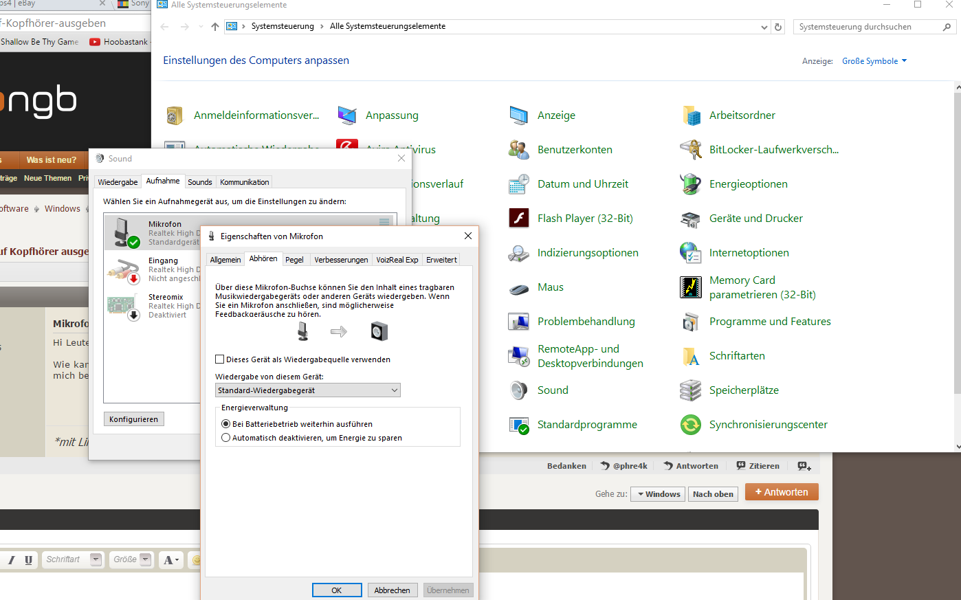This screenshot has height=600, width=961.
Task: Open the Geräte und Drucker icon
Action: tap(690, 219)
